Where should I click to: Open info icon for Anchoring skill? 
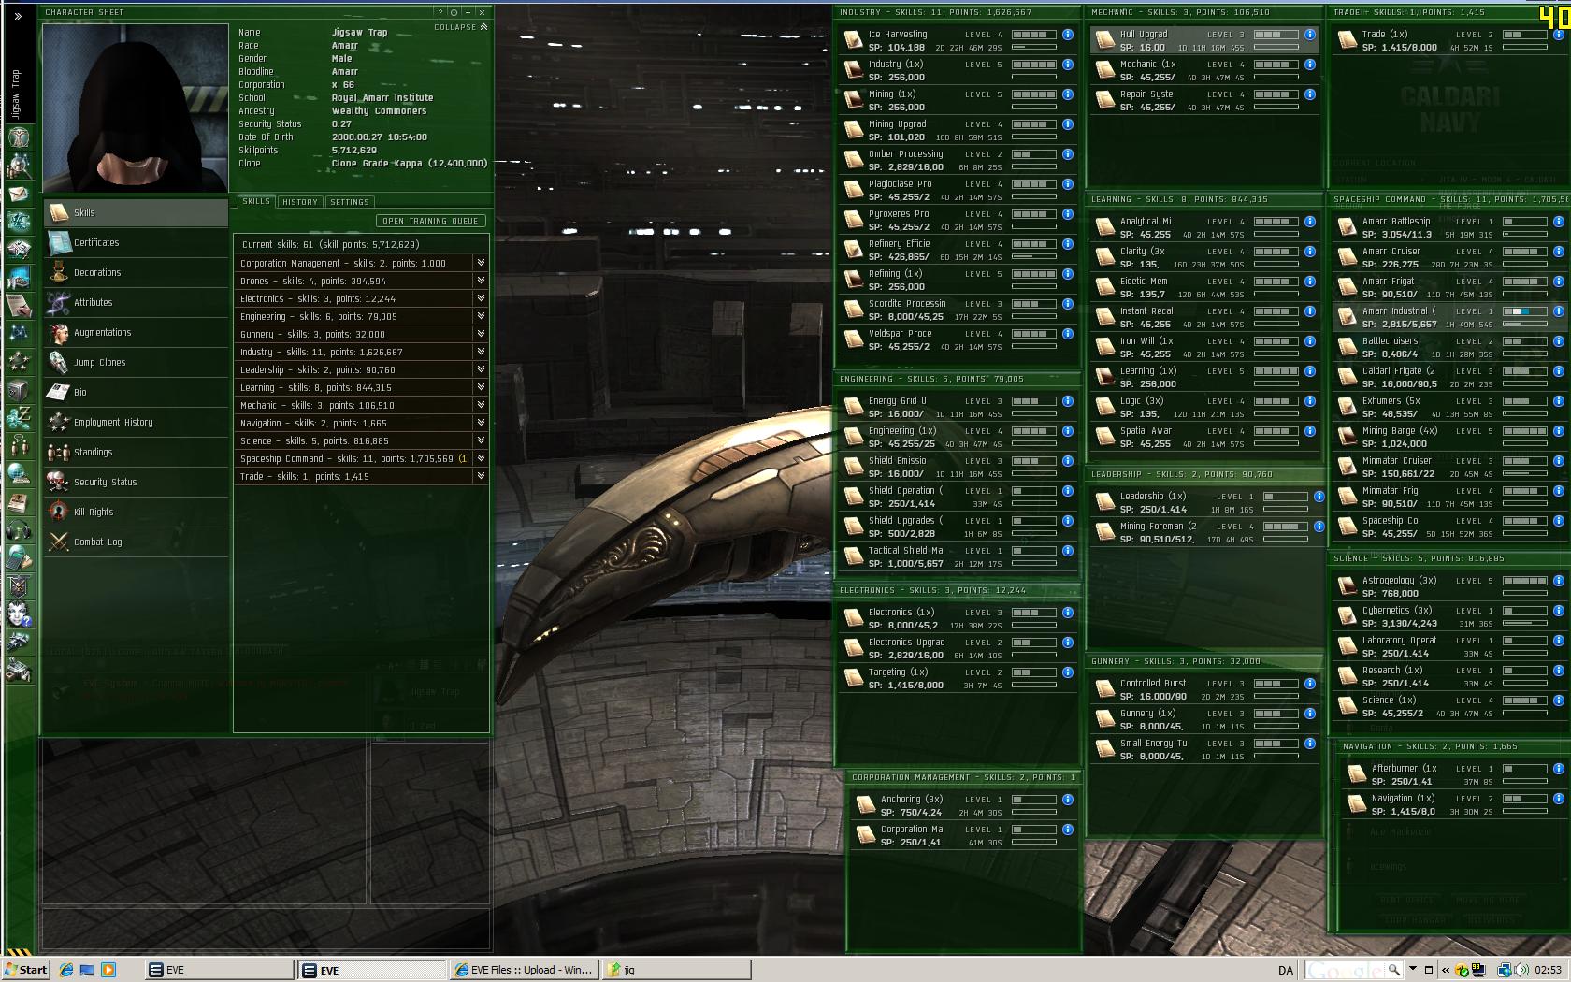1068,800
